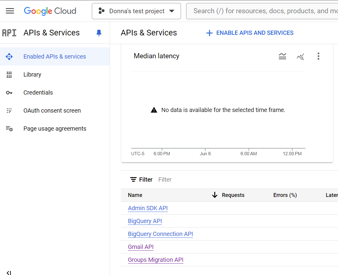The image size is (338, 275).
Task: Open the Library grid icon in sidebar
Action: (9, 74)
